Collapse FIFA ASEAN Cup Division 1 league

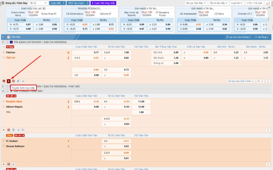click(x=3, y=42)
